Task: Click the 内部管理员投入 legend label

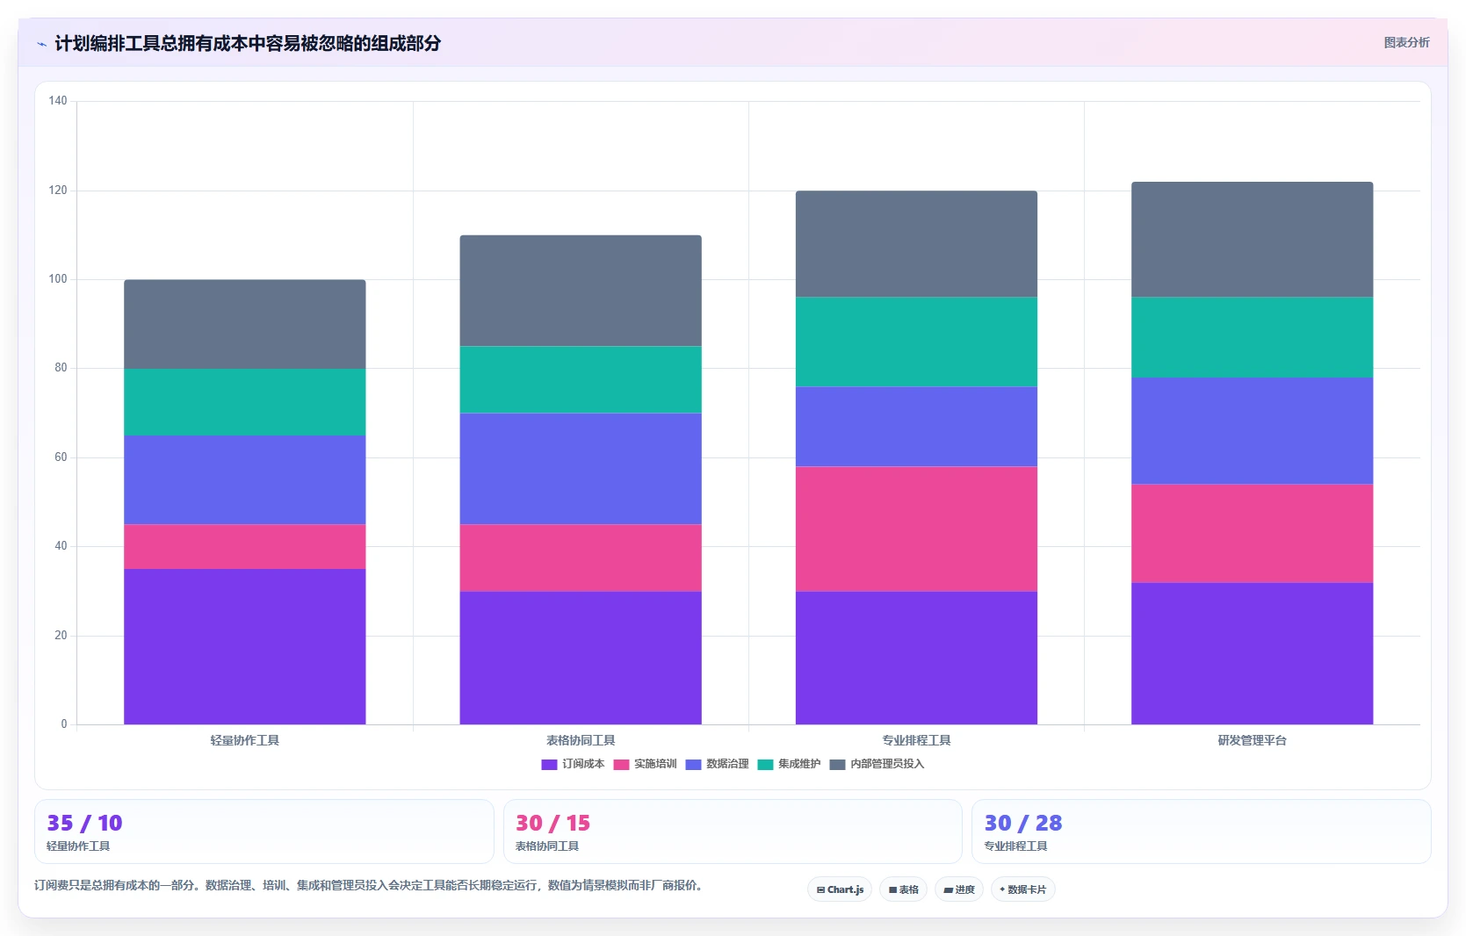Action: click(887, 764)
